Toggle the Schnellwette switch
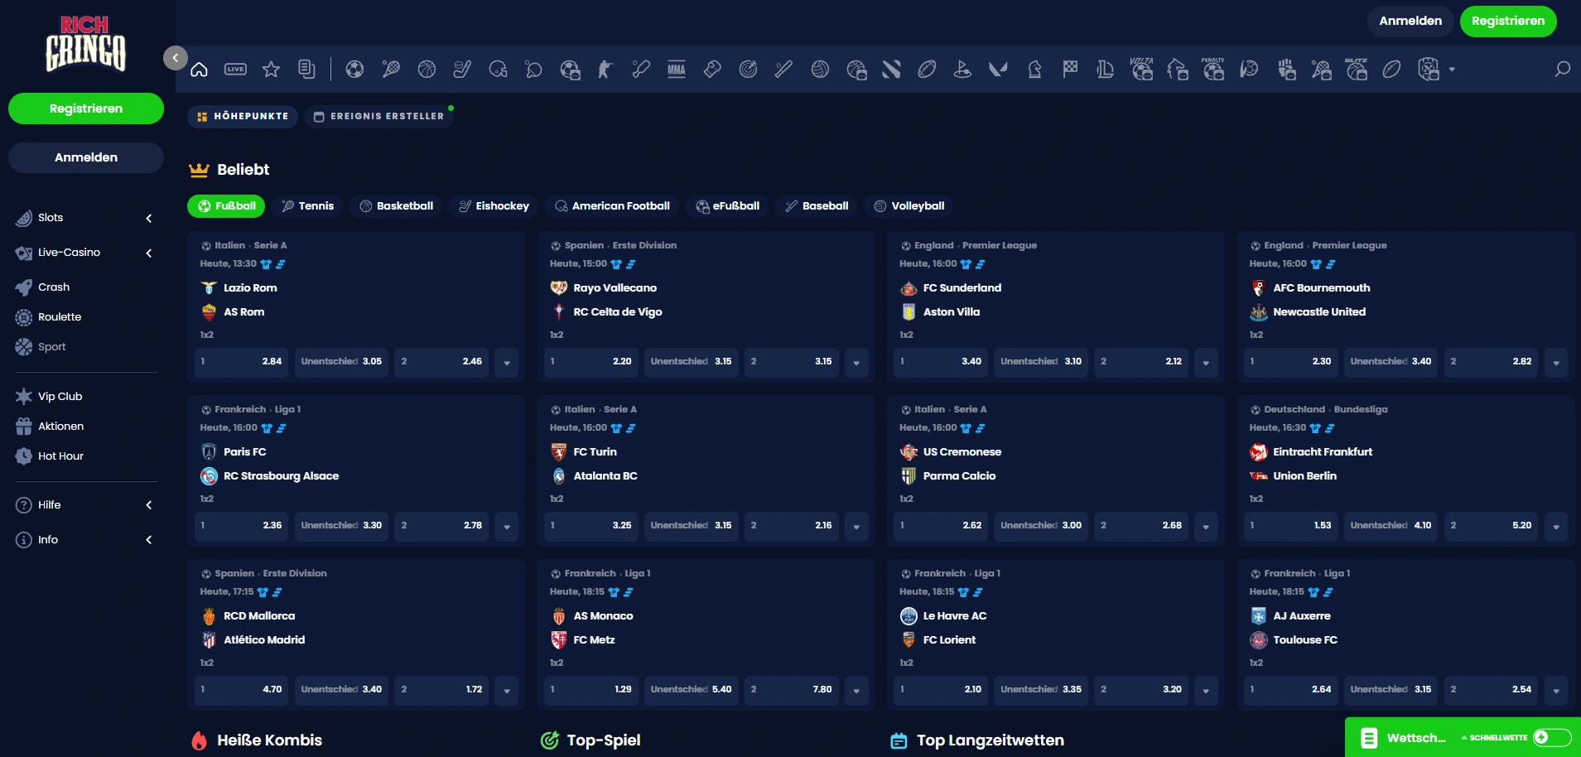The image size is (1581, 757). (1550, 737)
